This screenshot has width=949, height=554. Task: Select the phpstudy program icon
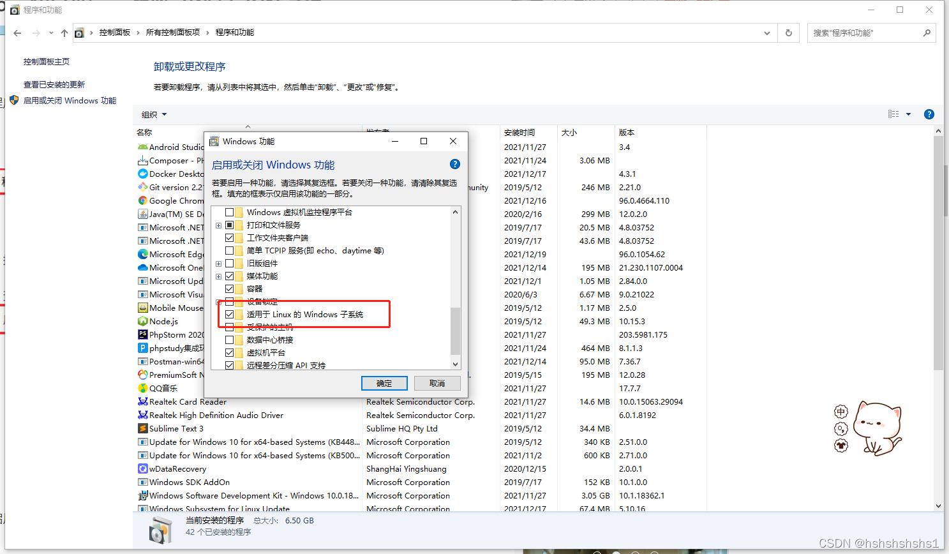(x=143, y=348)
